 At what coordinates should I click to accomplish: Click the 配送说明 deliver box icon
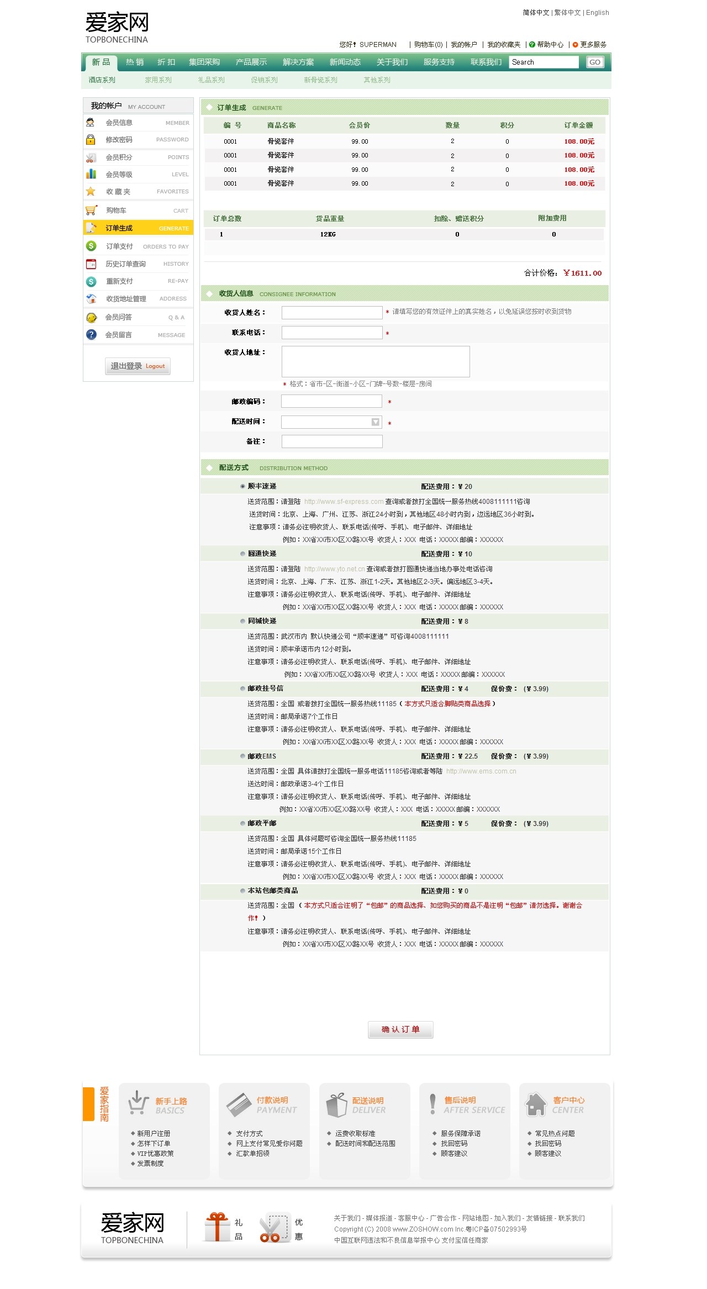[336, 1105]
